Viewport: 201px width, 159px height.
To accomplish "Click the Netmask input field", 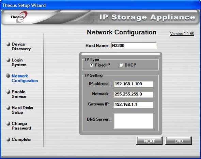I will 134,94.
